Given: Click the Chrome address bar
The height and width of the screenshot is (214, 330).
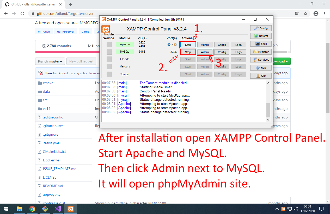Looking at the screenshot, I should [x=162, y=14].
